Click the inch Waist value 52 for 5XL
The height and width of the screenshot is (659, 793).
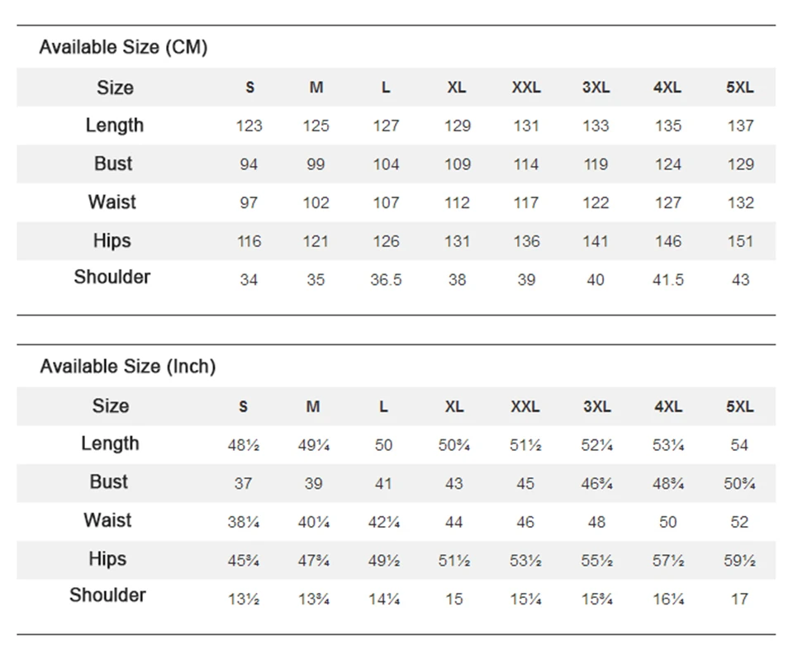pos(739,522)
